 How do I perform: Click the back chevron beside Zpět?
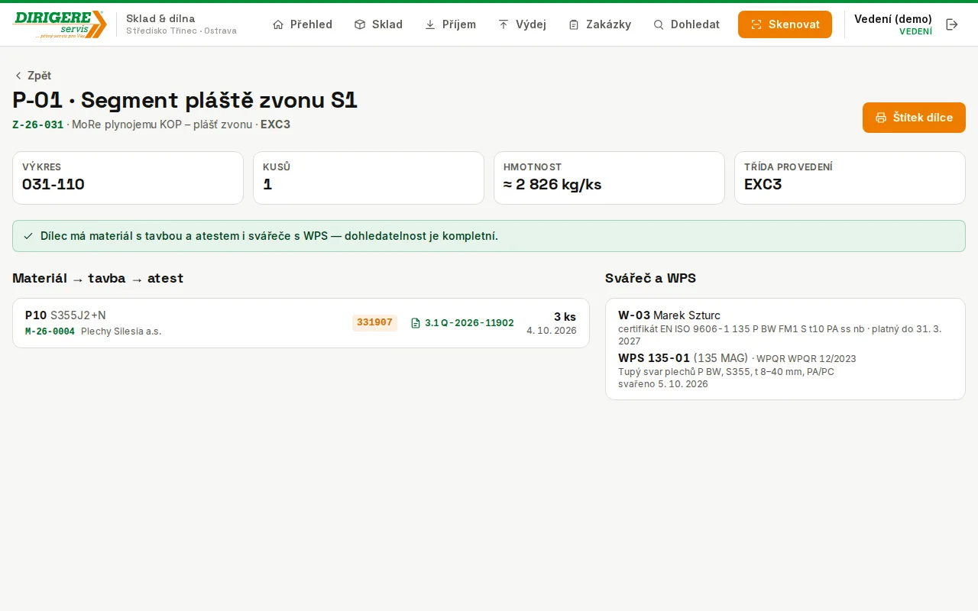pyautogui.click(x=18, y=76)
